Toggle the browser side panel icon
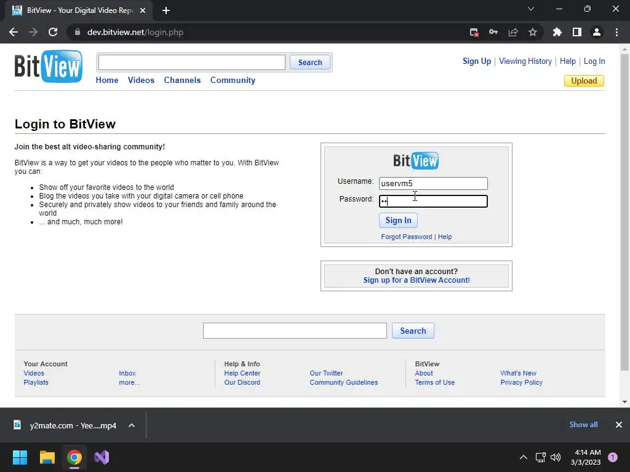The width and height of the screenshot is (630, 472). 577,32
